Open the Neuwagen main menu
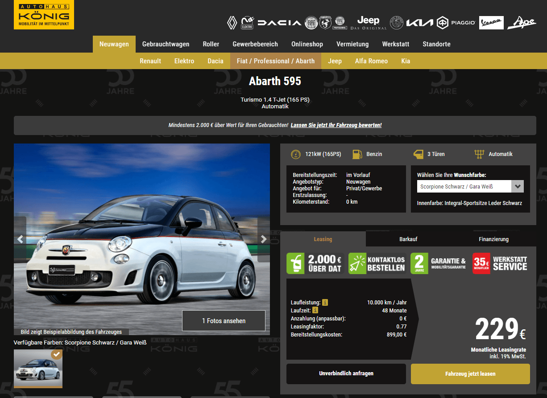 114,44
